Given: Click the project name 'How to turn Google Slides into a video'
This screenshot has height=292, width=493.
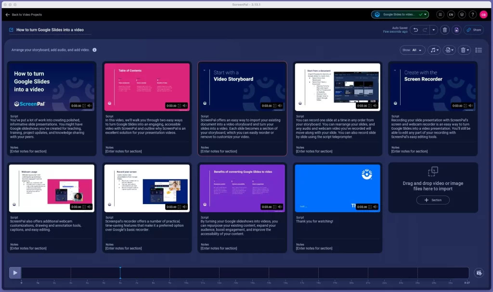Looking at the screenshot, I should [x=50, y=30].
